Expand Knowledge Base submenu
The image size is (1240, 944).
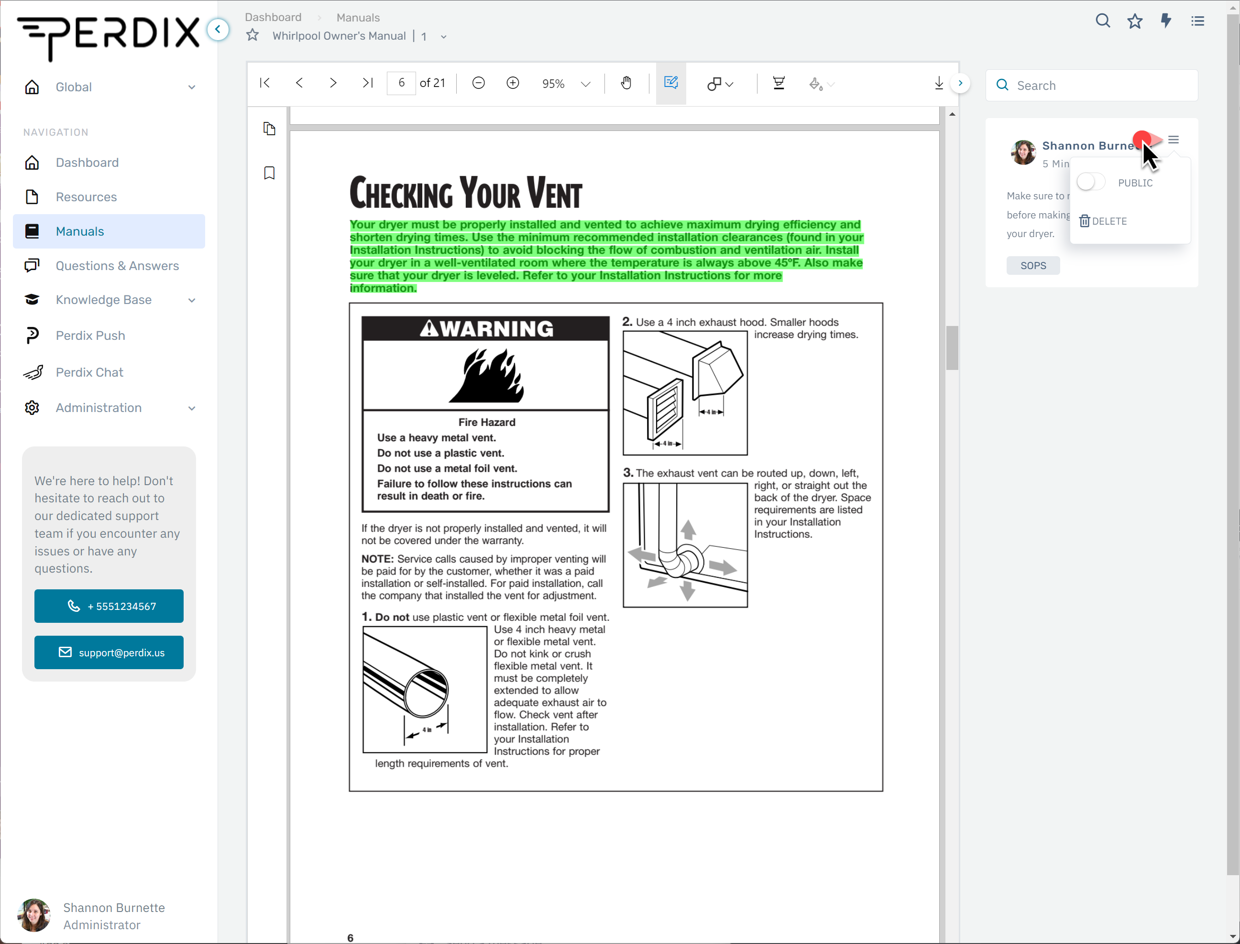(192, 300)
